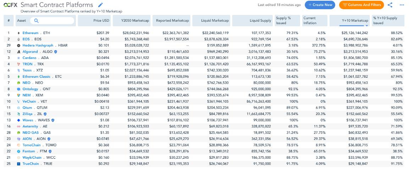
Task: Click the Ontology coin icon
Action: pos(18,89)
